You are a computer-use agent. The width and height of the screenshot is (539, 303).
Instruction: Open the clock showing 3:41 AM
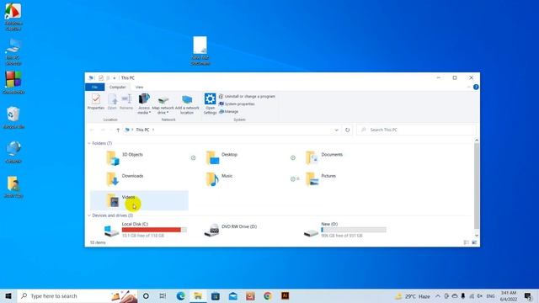(x=509, y=296)
